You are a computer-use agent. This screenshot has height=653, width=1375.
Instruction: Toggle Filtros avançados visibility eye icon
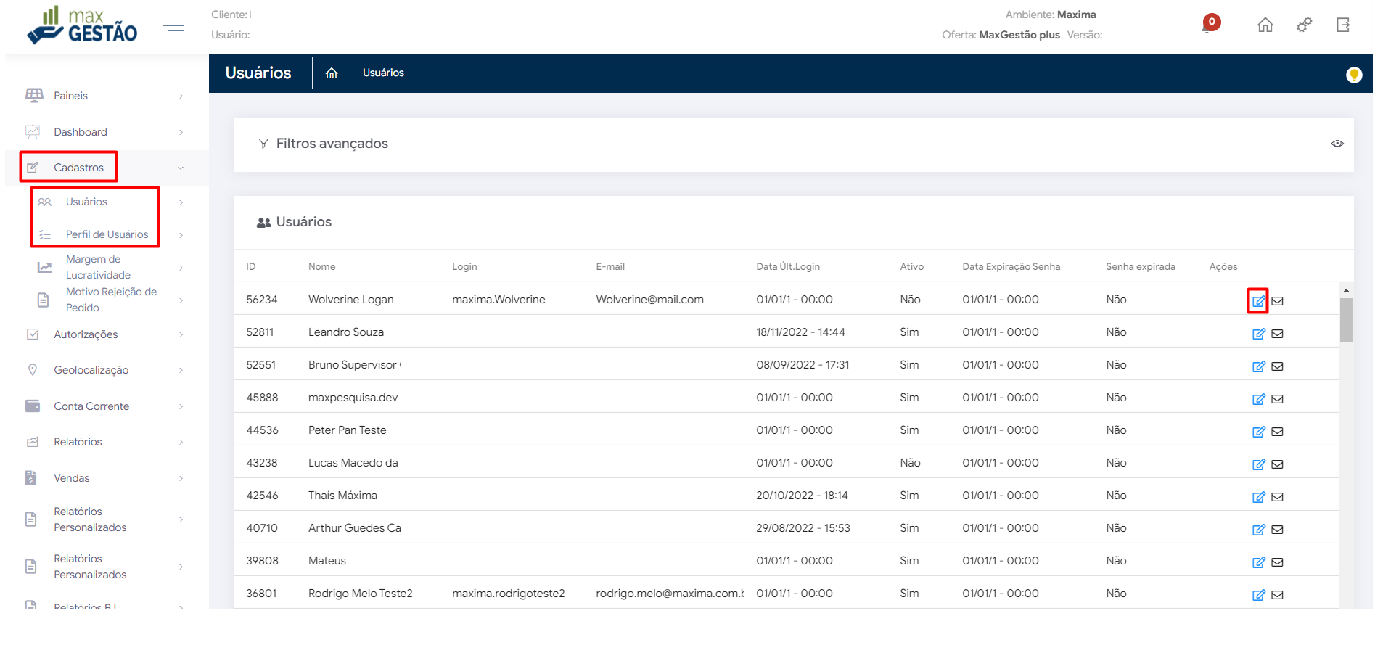pos(1337,144)
